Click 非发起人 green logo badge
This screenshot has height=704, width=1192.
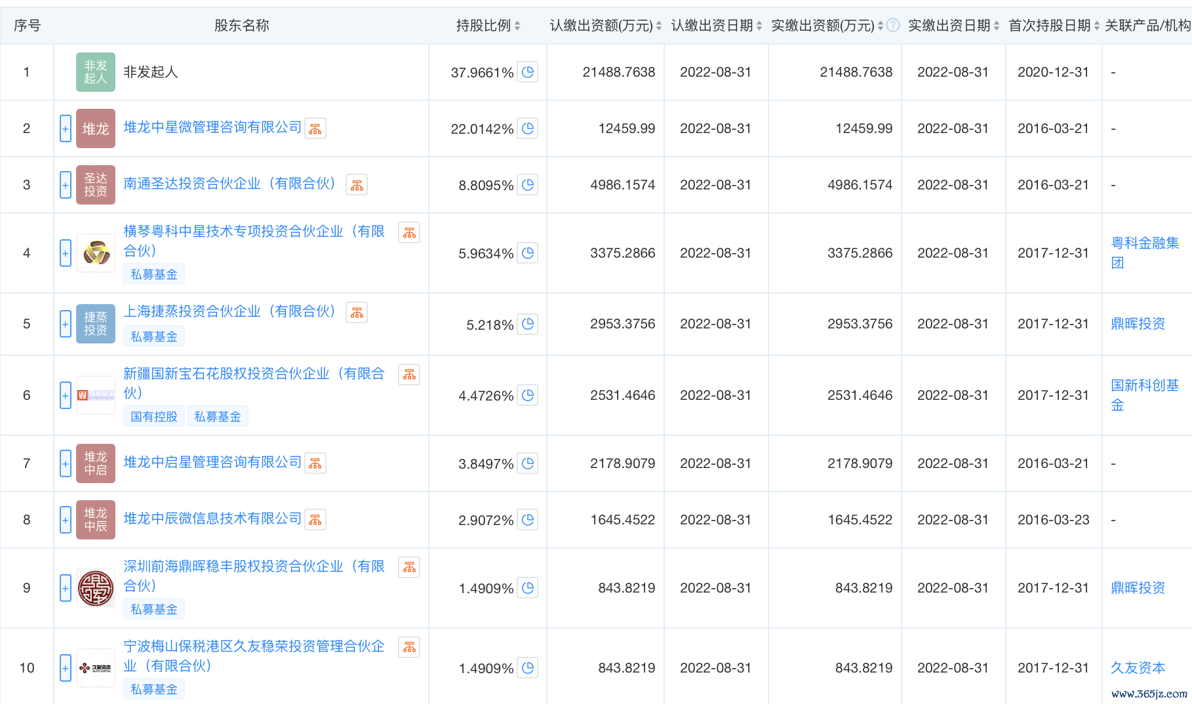click(x=96, y=72)
